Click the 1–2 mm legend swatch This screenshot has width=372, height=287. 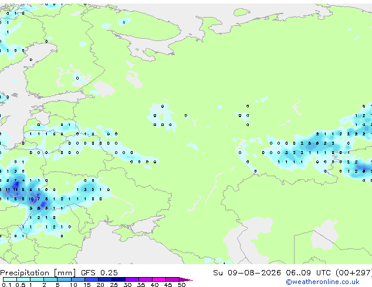click(37, 279)
